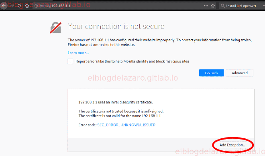Click the forward navigation arrow

pyautogui.click(x=12, y=6)
